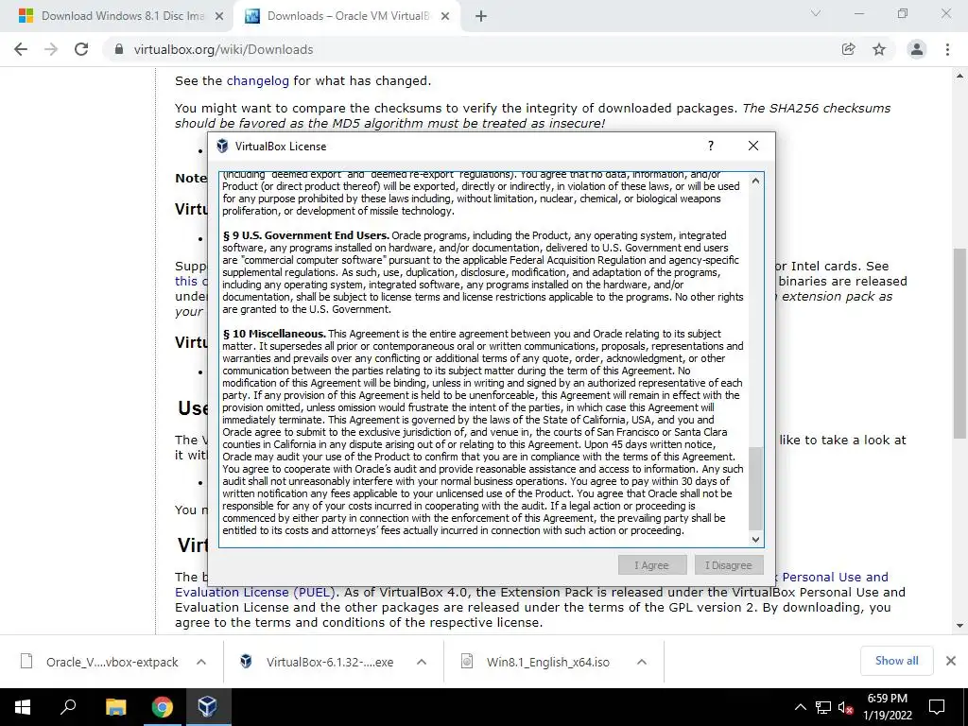
Task: Click the '§ 9 U.S. Government End Users.' heading
Action: pos(305,235)
